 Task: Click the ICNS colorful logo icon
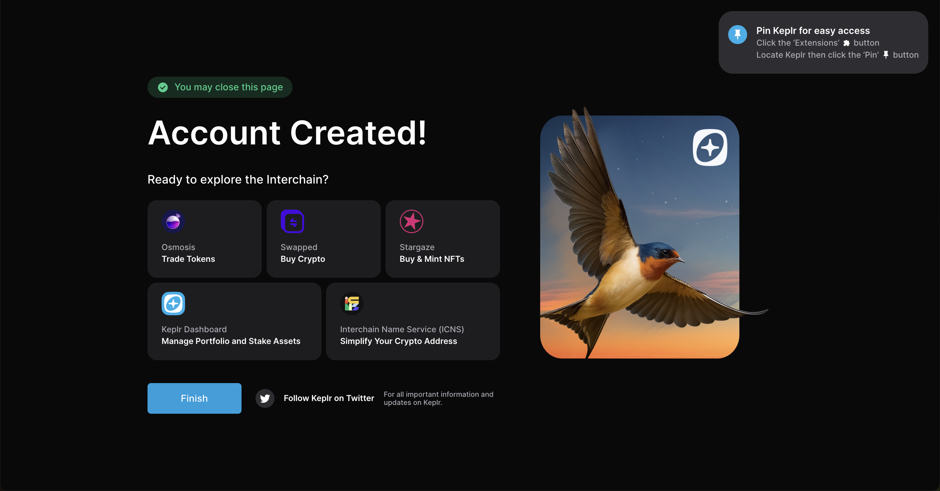[x=352, y=303]
